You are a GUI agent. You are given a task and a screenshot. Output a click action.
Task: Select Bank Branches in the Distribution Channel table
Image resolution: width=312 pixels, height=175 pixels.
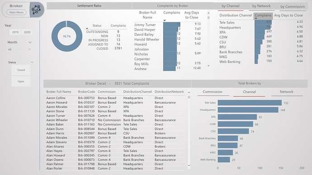231,52
